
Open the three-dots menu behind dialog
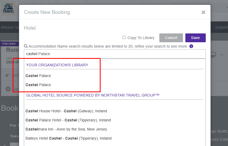click(222, 55)
